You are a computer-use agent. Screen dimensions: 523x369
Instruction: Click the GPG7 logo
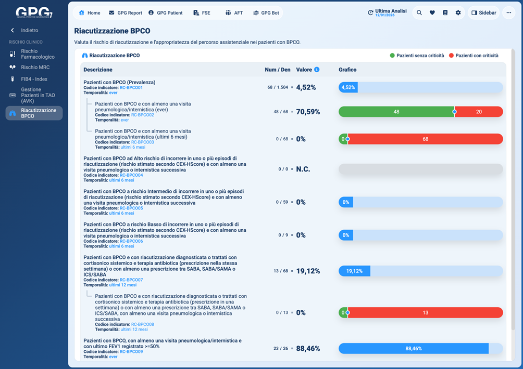(34, 12)
